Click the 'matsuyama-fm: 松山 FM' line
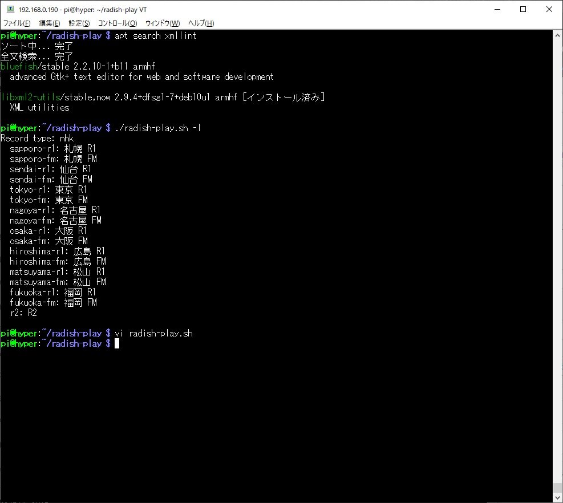This screenshot has width=563, height=503. coord(58,282)
